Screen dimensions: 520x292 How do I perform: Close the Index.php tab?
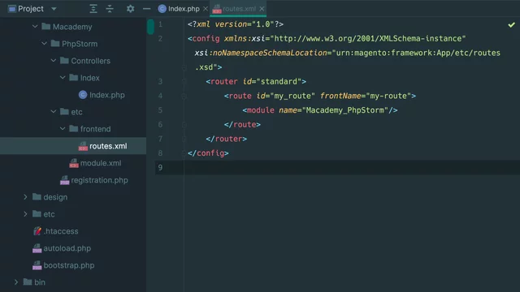click(x=206, y=9)
